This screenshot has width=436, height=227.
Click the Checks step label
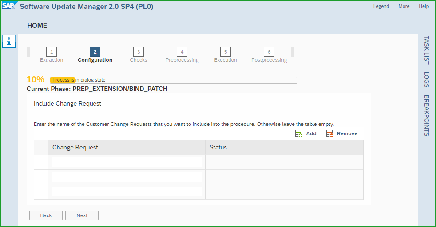[x=139, y=60]
